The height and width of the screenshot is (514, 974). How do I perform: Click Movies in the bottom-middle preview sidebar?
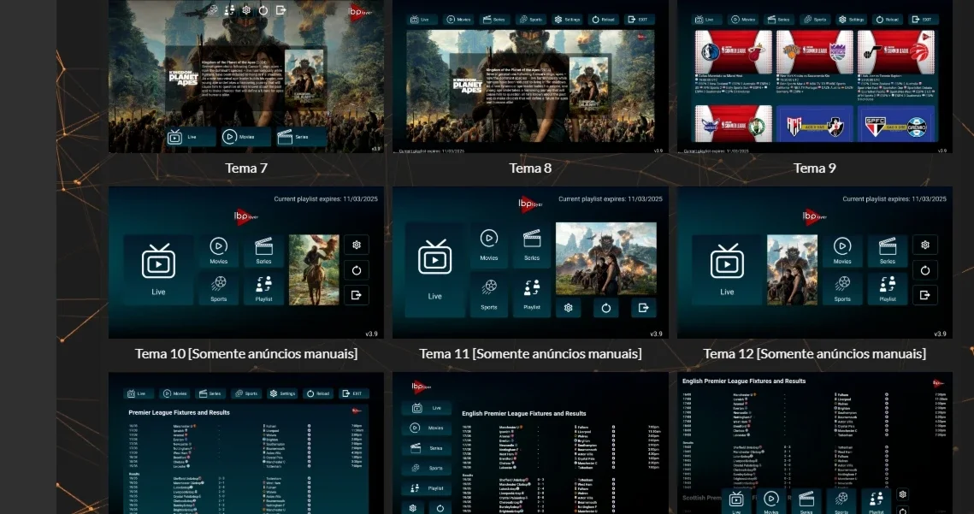pyautogui.click(x=426, y=428)
